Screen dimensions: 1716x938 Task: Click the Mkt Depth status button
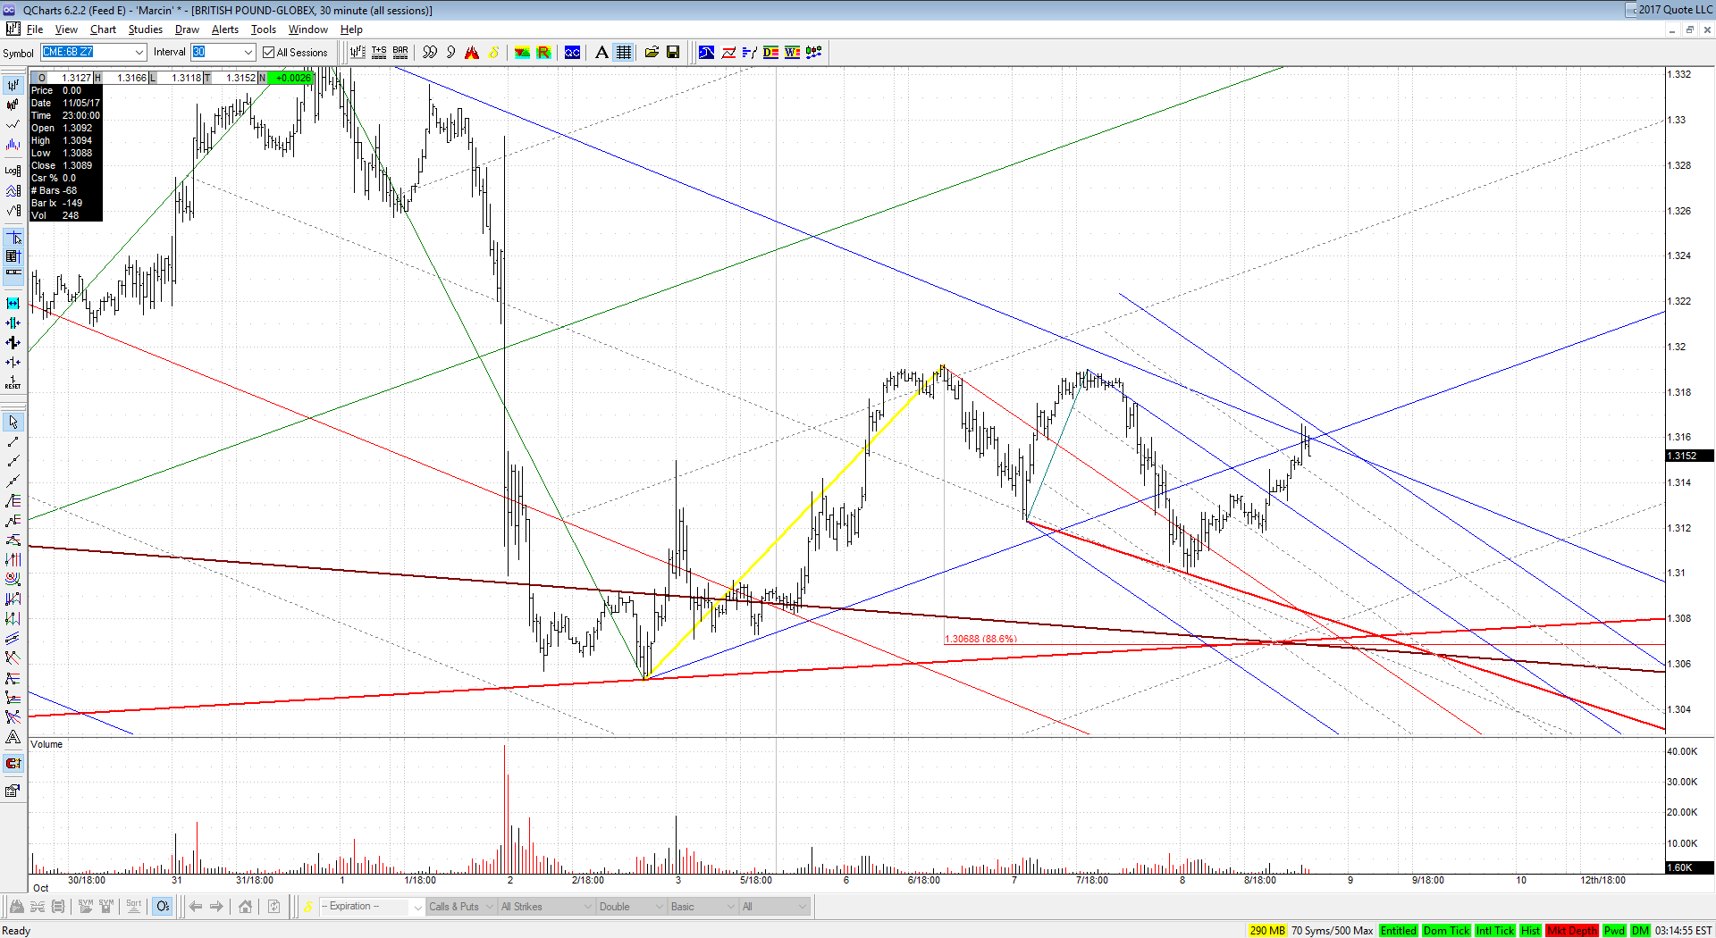point(1571,931)
